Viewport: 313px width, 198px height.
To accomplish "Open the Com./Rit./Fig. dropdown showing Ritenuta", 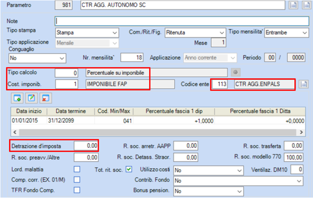I will [196, 33].
